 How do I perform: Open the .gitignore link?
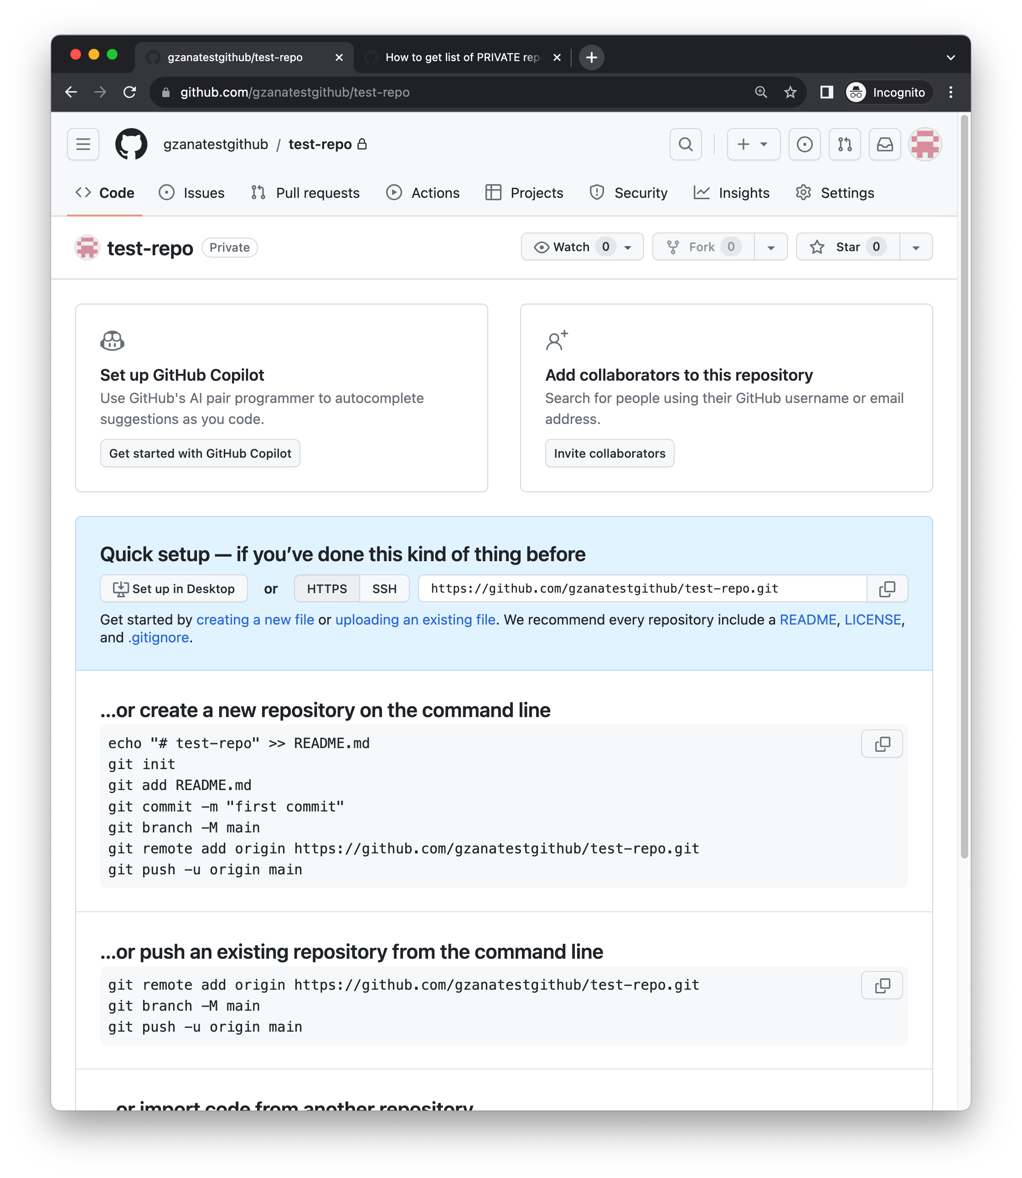[x=159, y=638]
